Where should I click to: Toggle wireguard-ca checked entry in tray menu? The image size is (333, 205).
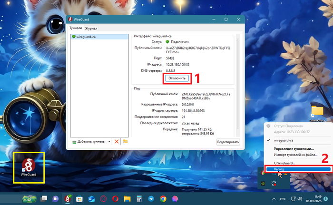[x=284, y=140]
